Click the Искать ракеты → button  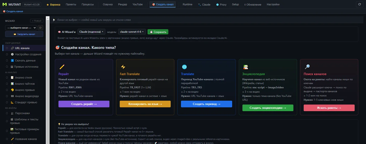tap(329, 108)
